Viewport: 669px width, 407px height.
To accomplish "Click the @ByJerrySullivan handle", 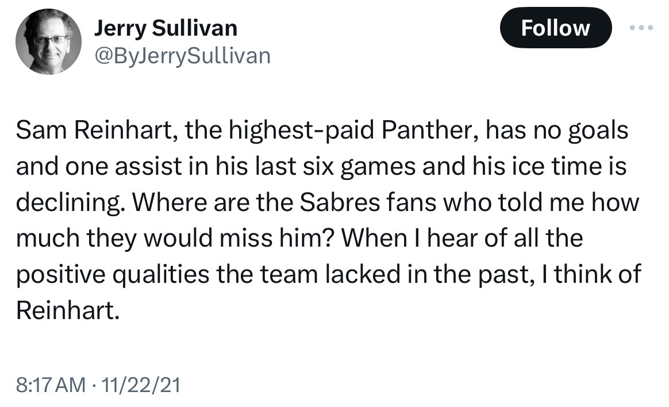I will click(181, 55).
